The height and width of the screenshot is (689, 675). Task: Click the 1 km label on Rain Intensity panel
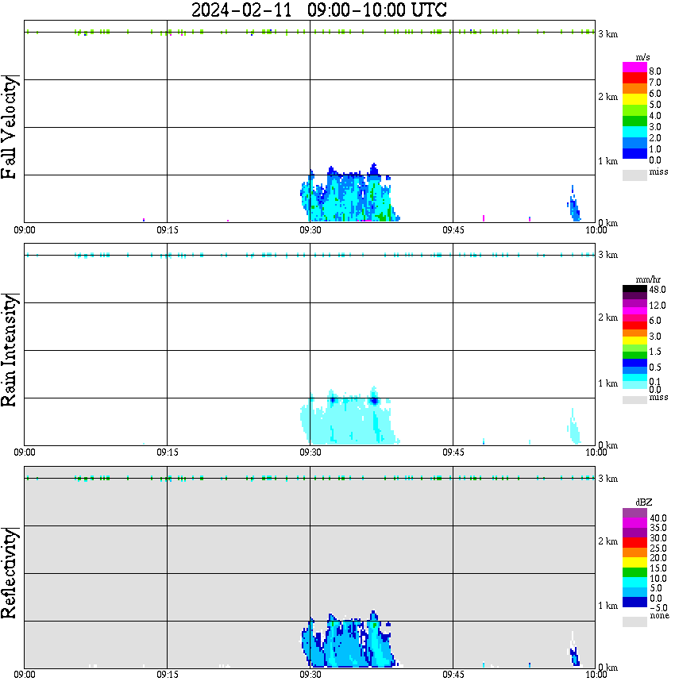click(x=607, y=383)
